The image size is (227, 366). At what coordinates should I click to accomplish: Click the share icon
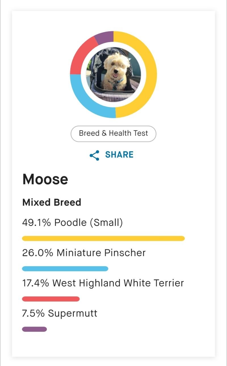[x=94, y=155]
